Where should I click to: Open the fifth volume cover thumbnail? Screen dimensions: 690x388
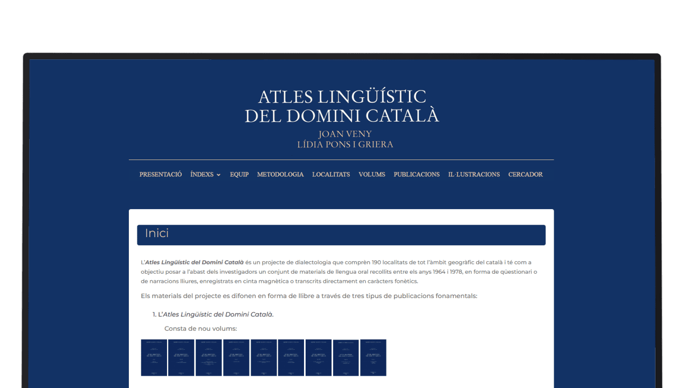pyautogui.click(x=264, y=357)
